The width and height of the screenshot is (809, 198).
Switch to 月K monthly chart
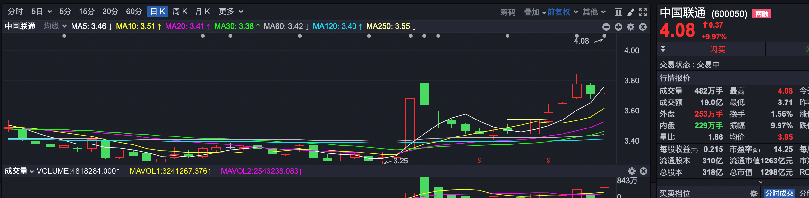(x=203, y=12)
